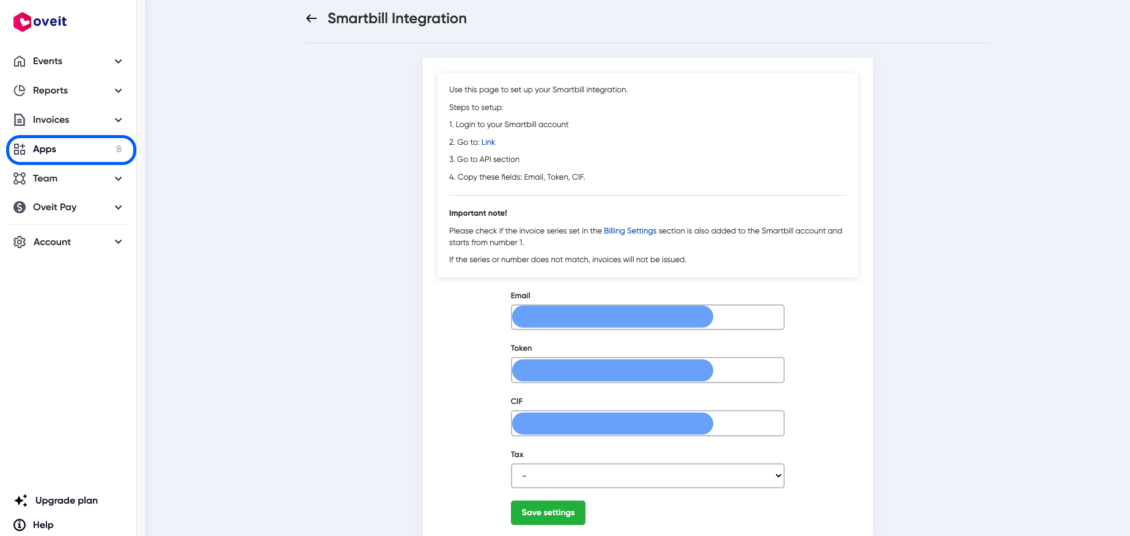Click the Oveit logo
The height and width of the screenshot is (536, 1130).
pos(40,22)
